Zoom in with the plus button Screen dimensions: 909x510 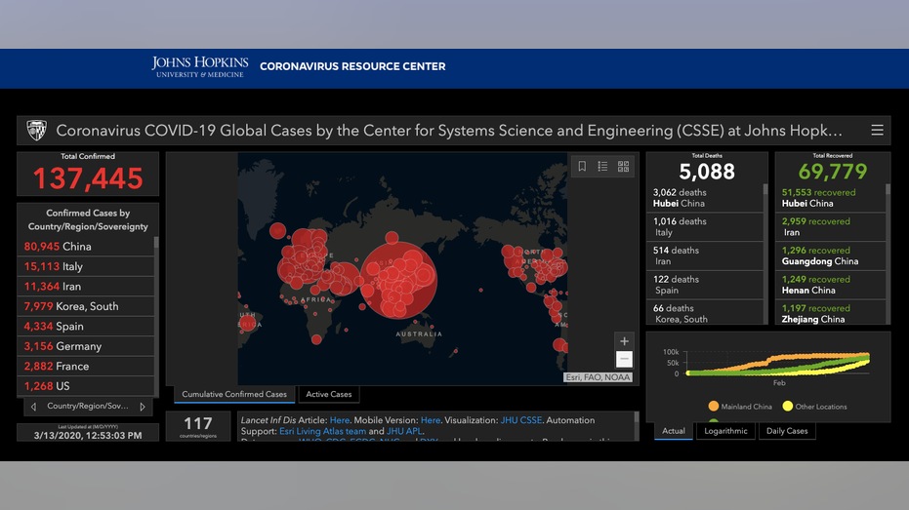coord(624,341)
